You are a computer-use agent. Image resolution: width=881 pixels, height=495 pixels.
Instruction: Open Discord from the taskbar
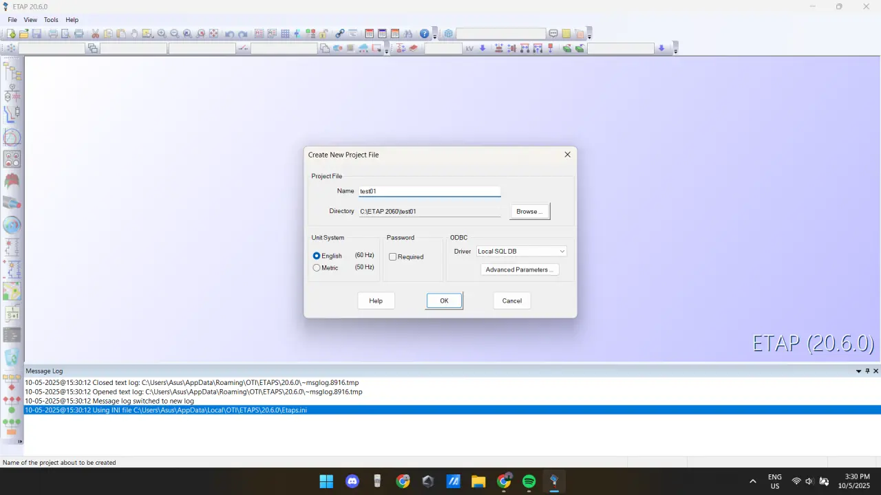[352, 481]
